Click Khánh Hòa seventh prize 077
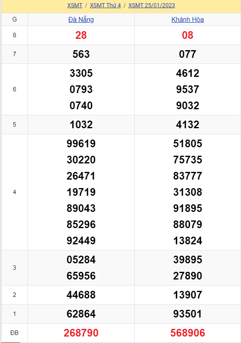This screenshot has height=343, width=241. tap(188, 54)
